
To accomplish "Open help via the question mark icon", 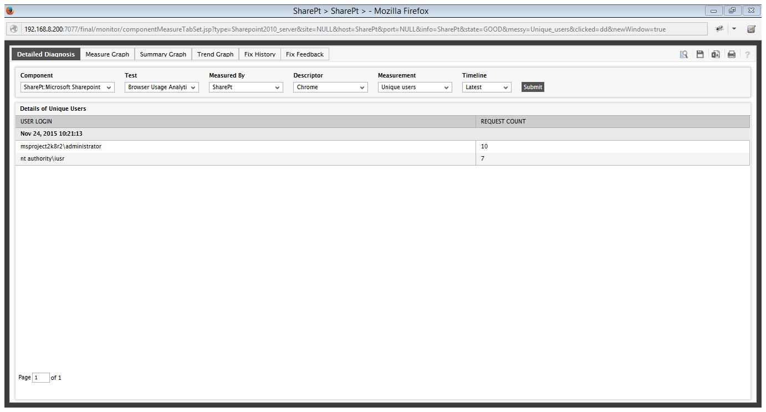I will pyautogui.click(x=747, y=54).
